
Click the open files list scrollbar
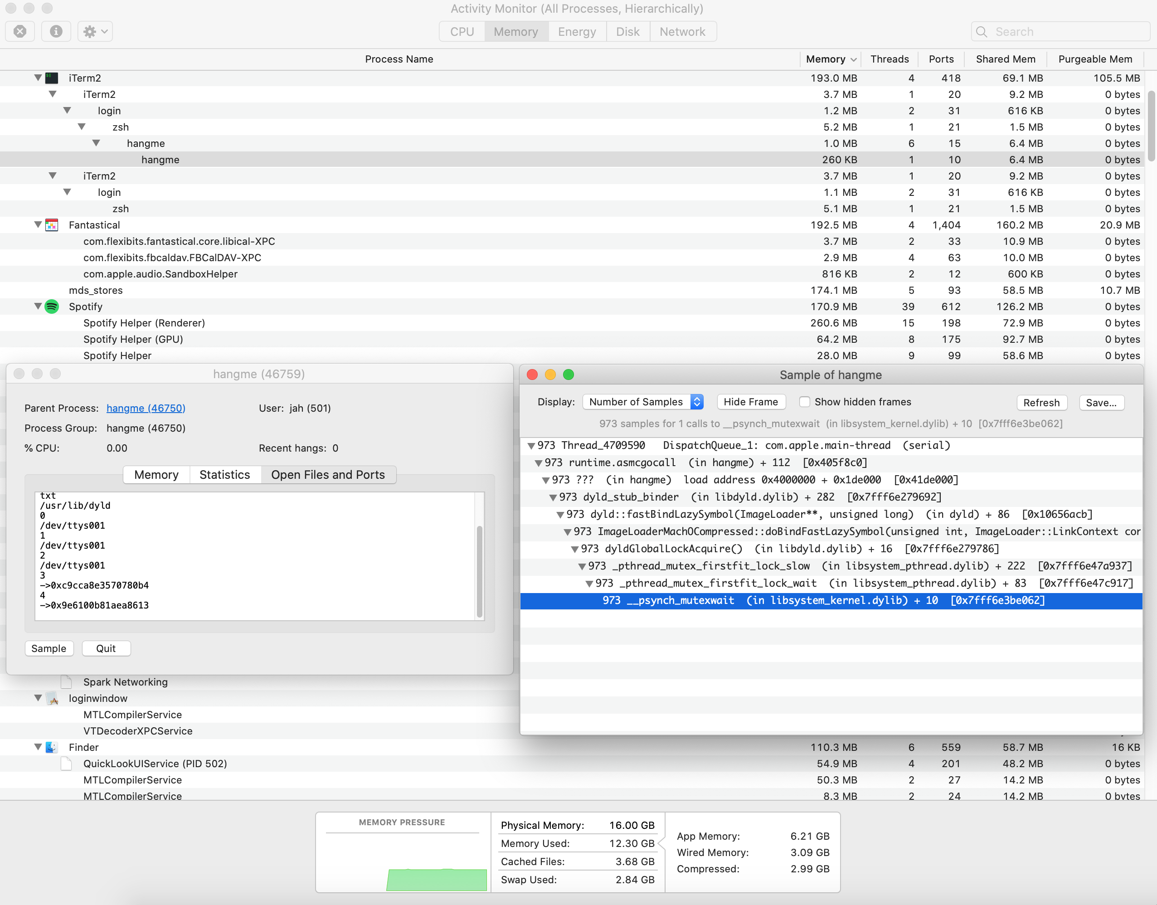479,571
